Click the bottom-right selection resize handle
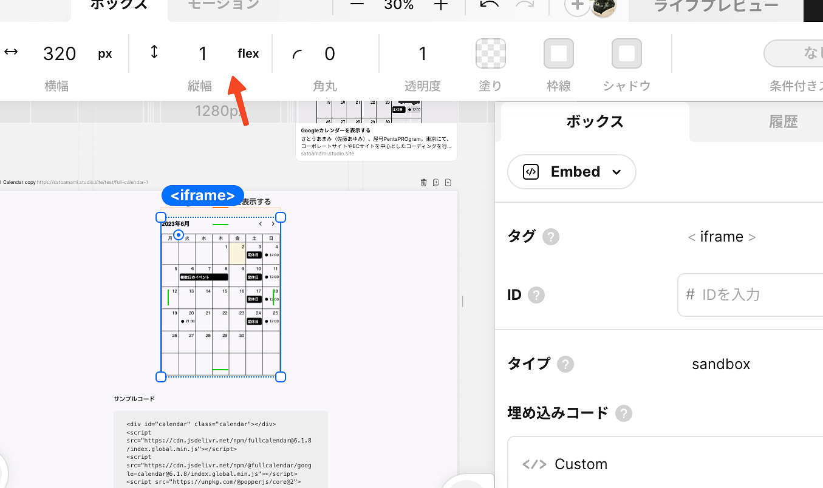 click(281, 377)
